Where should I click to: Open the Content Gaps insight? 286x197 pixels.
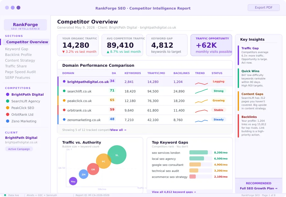[x=258, y=101]
